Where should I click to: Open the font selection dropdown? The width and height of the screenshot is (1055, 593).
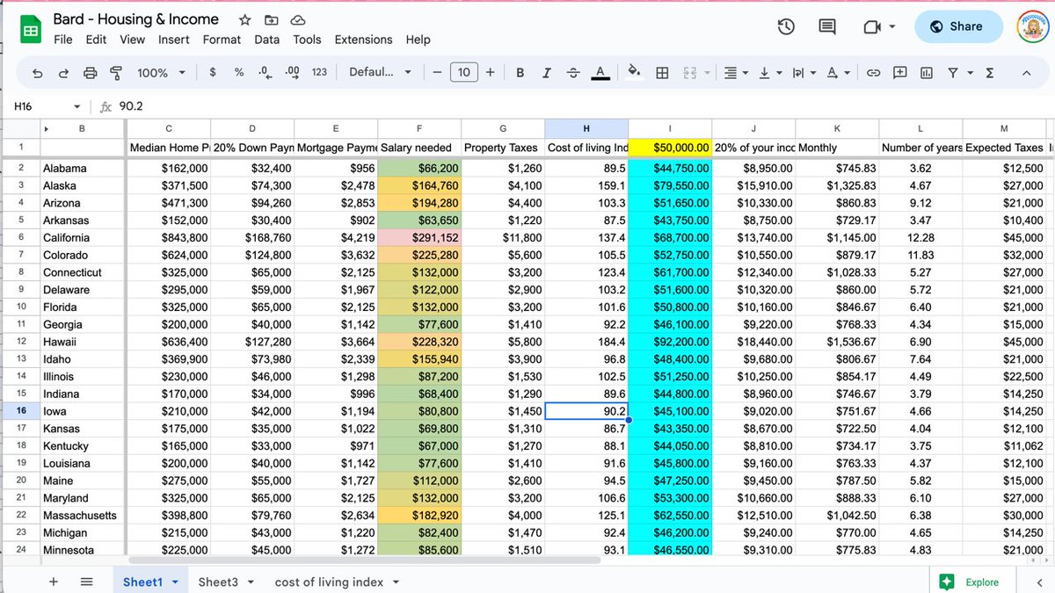pos(378,72)
